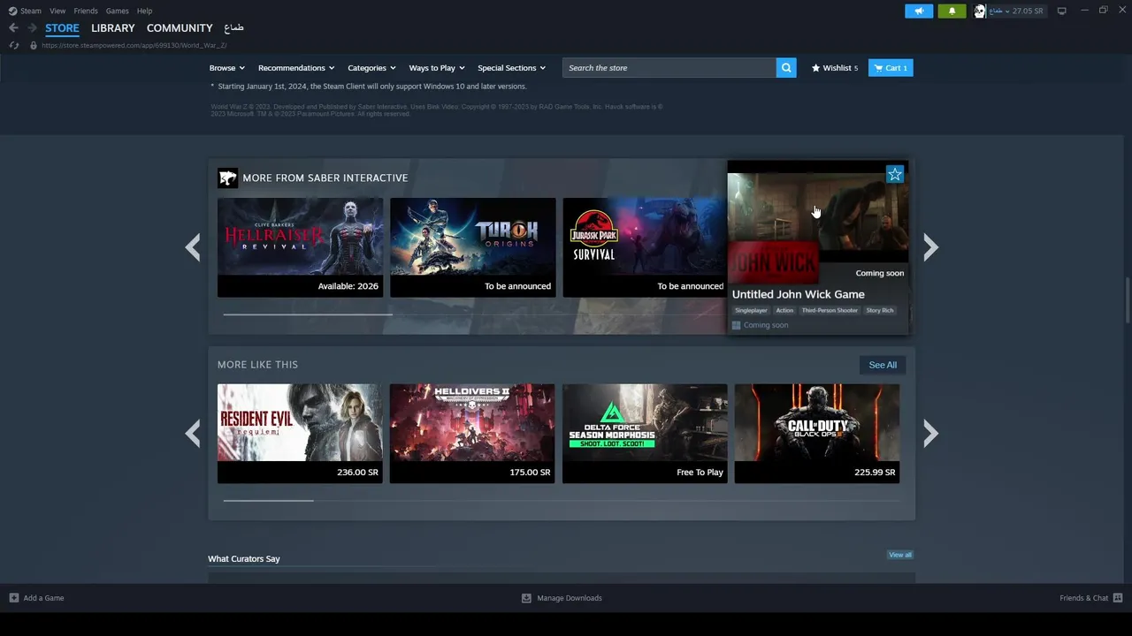
Task: Click the 175.00 SR price
Action: (530, 473)
